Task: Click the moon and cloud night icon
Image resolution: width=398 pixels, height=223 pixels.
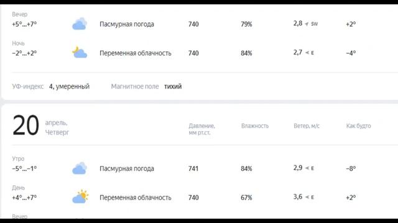Action: click(80, 52)
